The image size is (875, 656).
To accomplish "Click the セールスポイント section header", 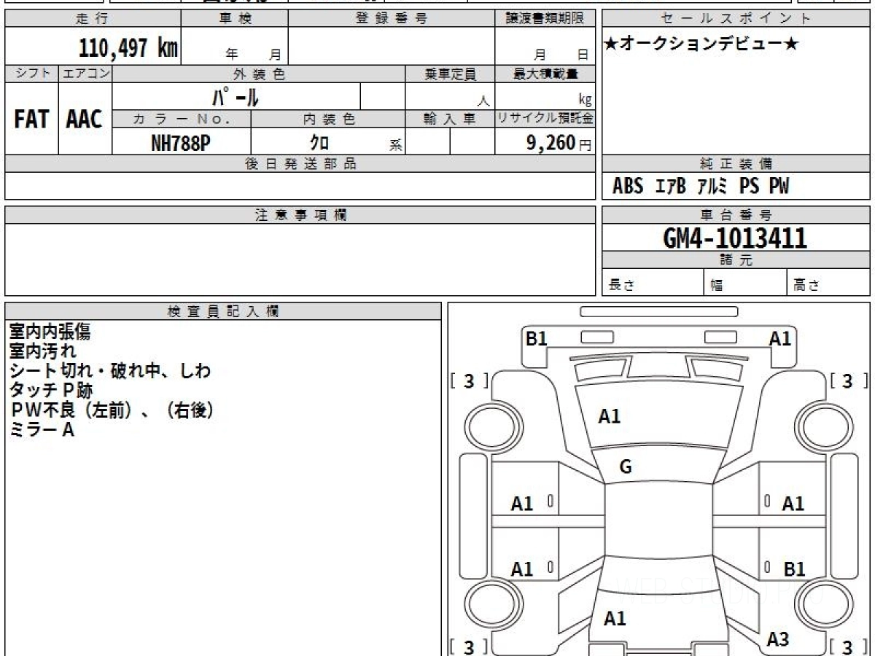I will pyautogui.click(x=736, y=19).
